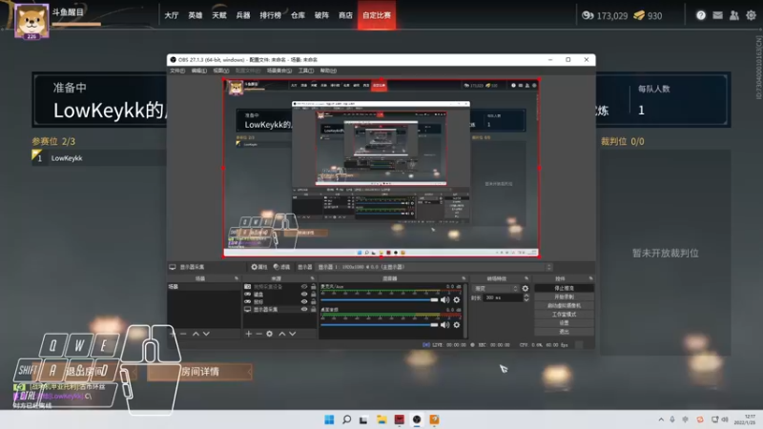
Task: Move the scene down in scenes list
Action: tap(206, 334)
